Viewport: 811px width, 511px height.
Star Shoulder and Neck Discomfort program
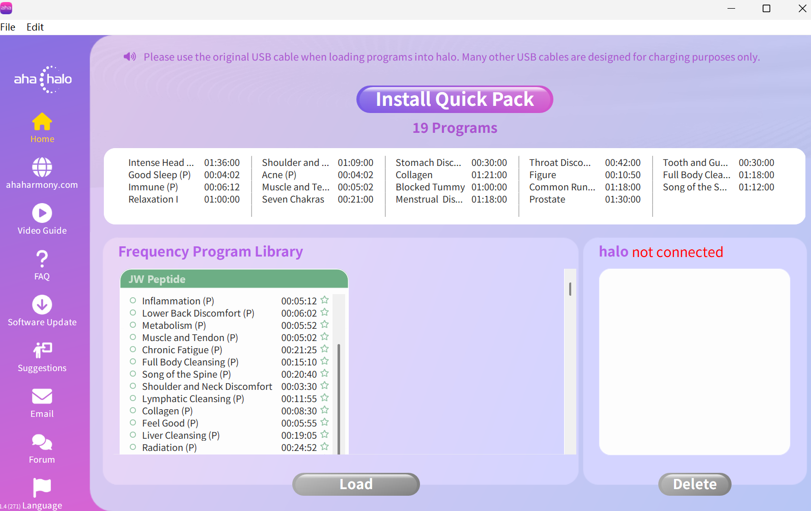click(x=325, y=385)
